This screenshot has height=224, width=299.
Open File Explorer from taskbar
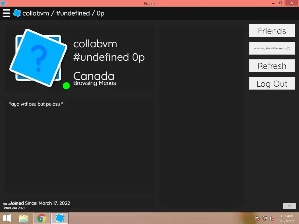coord(24,218)
